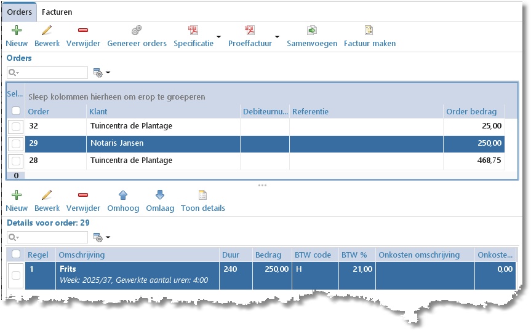
Task: Click the gears Genereer orders icon
Action: 137,31
